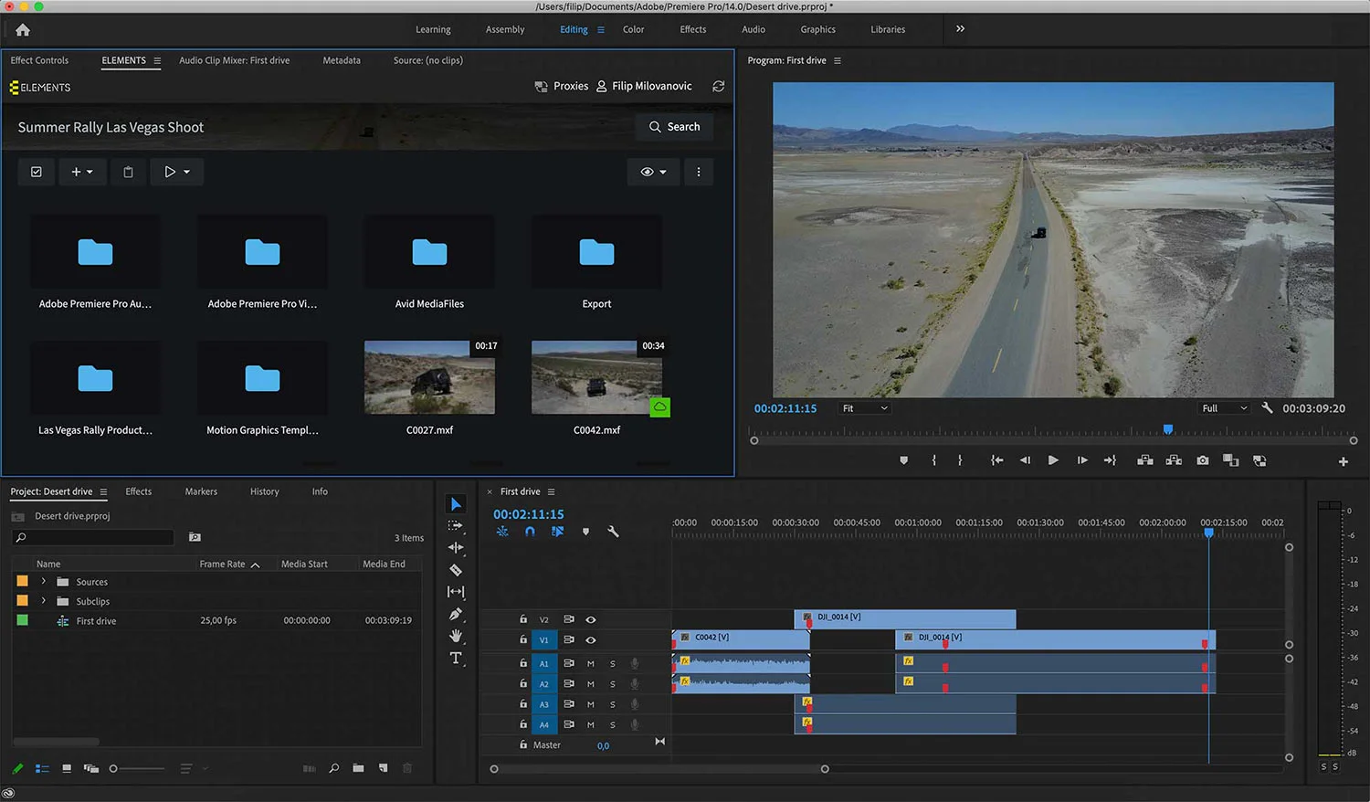Viewport: 1370px width, 802px height.
Task: Open the Export folder
Action: coord(596,264)
